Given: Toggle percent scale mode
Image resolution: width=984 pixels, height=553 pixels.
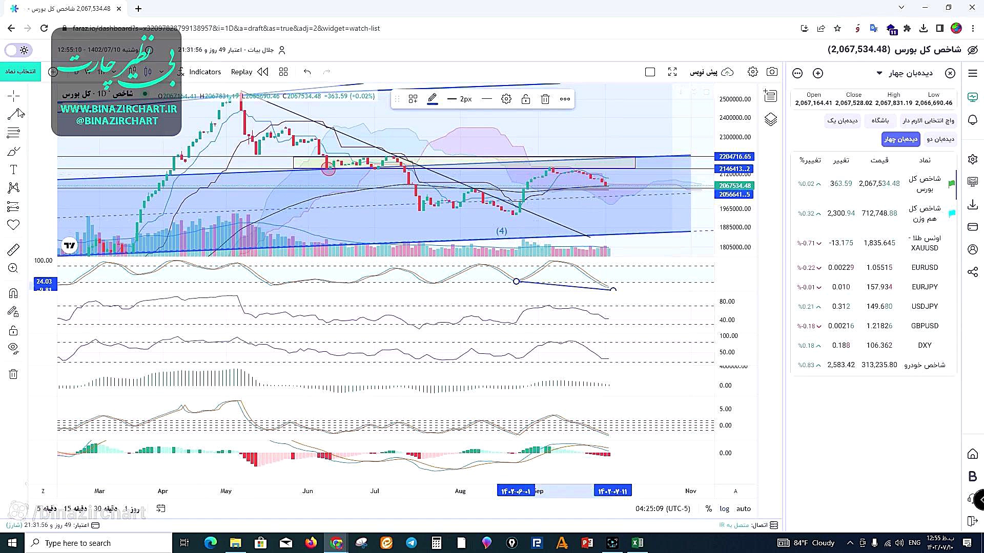Looking at the screenshot, I should (x=709, y=508).
